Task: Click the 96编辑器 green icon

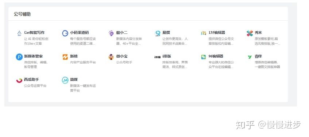Action: pyautogui.click(x=204, y=57)
